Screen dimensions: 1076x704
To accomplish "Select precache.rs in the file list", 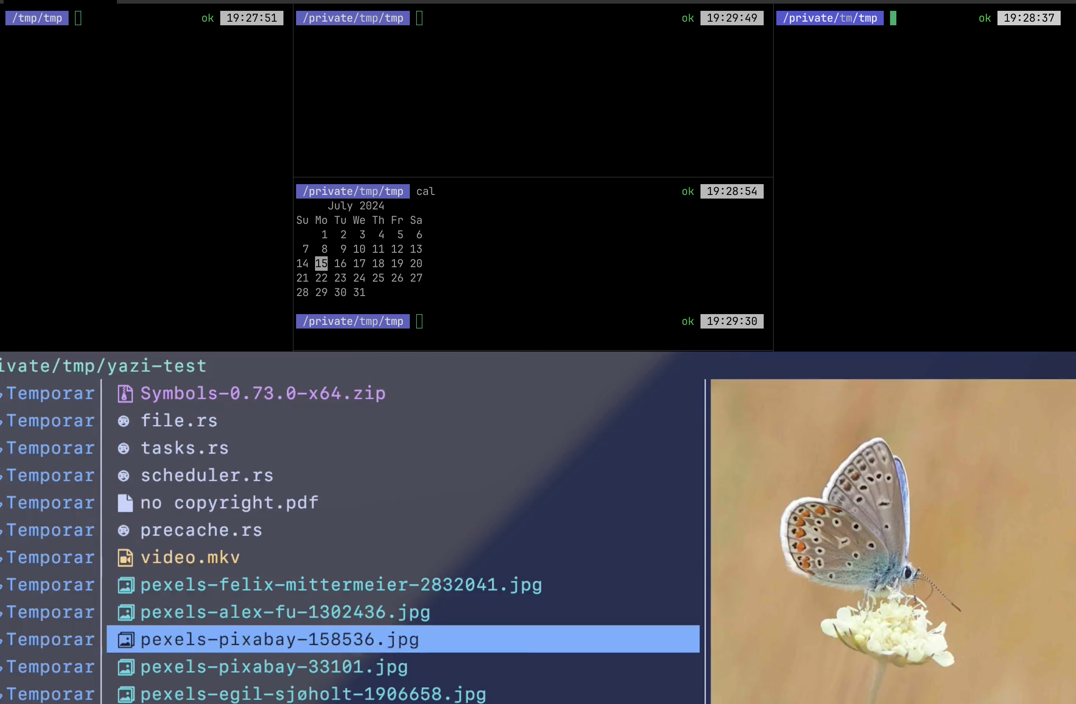I will (x=201, y=530).
